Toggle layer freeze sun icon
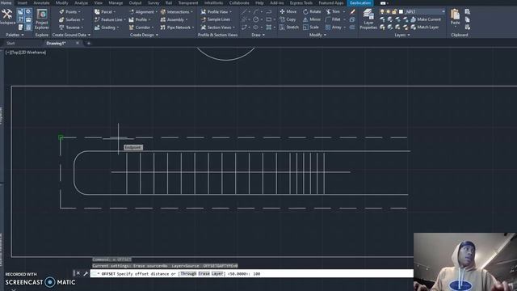Screen dimensions: 517x291 click(x=388, y=11)
